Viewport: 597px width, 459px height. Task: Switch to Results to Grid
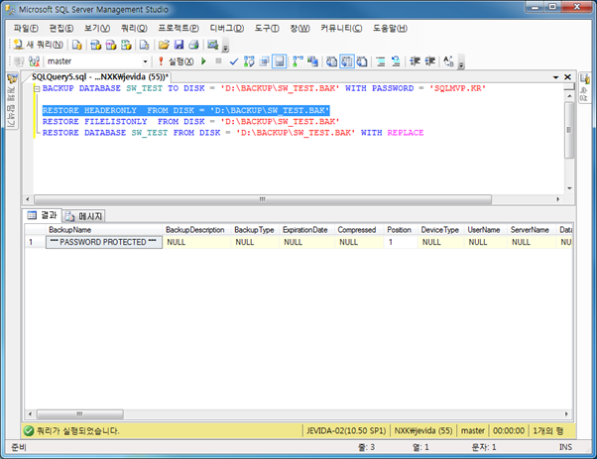click(x=346, y=61)
